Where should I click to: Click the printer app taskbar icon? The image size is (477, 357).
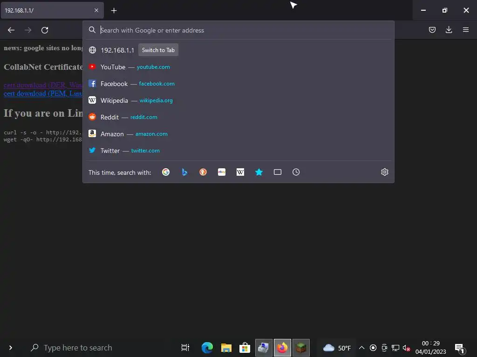point(264,348)
